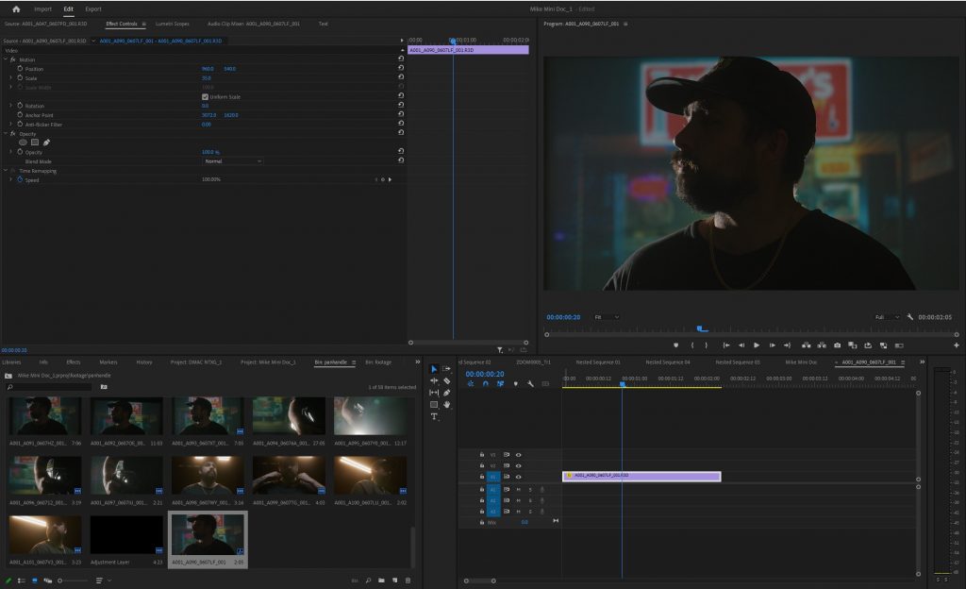Screen dimensions: 966x589
Task: Open timeline display settings wrench
Action: point(530,384)
